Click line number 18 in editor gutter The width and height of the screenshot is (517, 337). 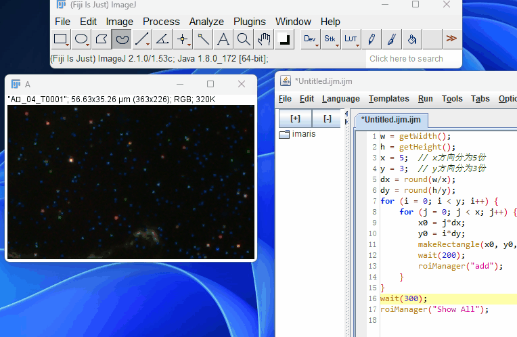click(373, 320)
